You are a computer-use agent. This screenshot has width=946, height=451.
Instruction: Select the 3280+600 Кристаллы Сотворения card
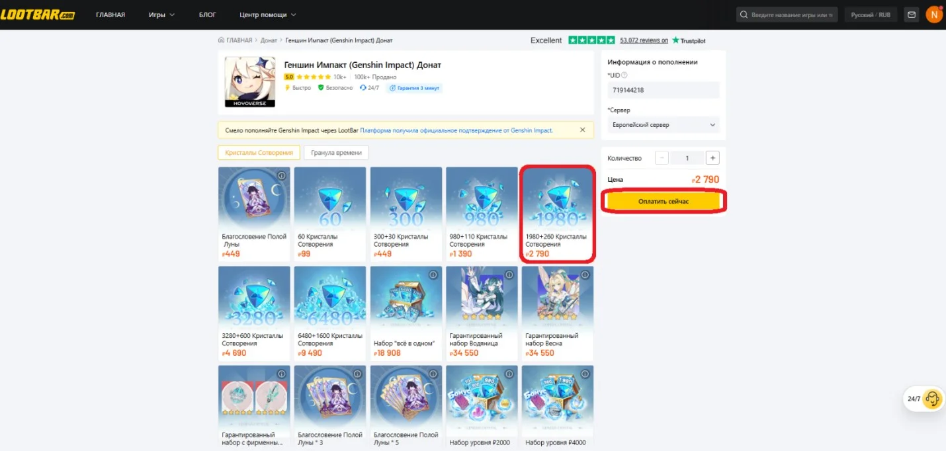[254, 313]
